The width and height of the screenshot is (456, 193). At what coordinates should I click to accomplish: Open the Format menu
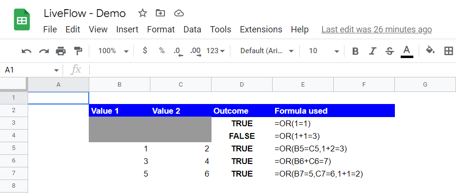coord(161,30)
